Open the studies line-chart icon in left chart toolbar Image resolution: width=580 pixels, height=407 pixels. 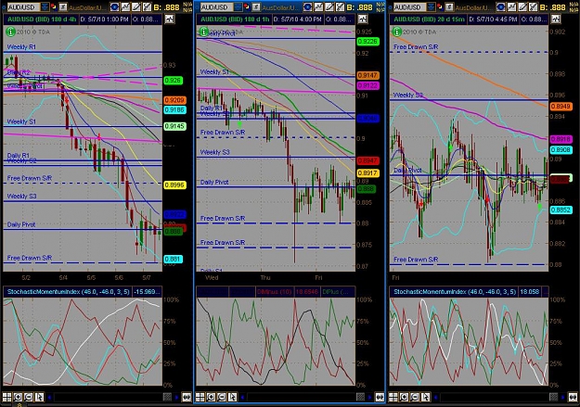[x=125, y=7]
